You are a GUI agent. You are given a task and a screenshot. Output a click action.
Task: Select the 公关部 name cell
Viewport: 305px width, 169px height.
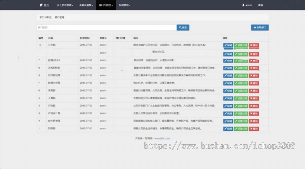coord(52,45)
